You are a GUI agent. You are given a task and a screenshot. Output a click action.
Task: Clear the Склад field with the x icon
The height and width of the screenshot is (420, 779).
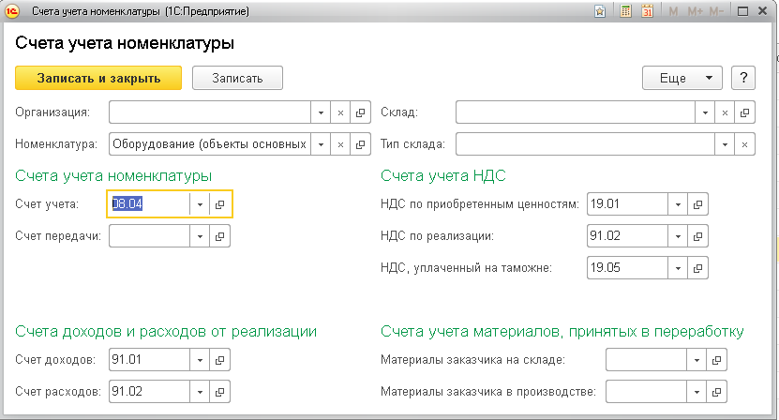(725, 112)
